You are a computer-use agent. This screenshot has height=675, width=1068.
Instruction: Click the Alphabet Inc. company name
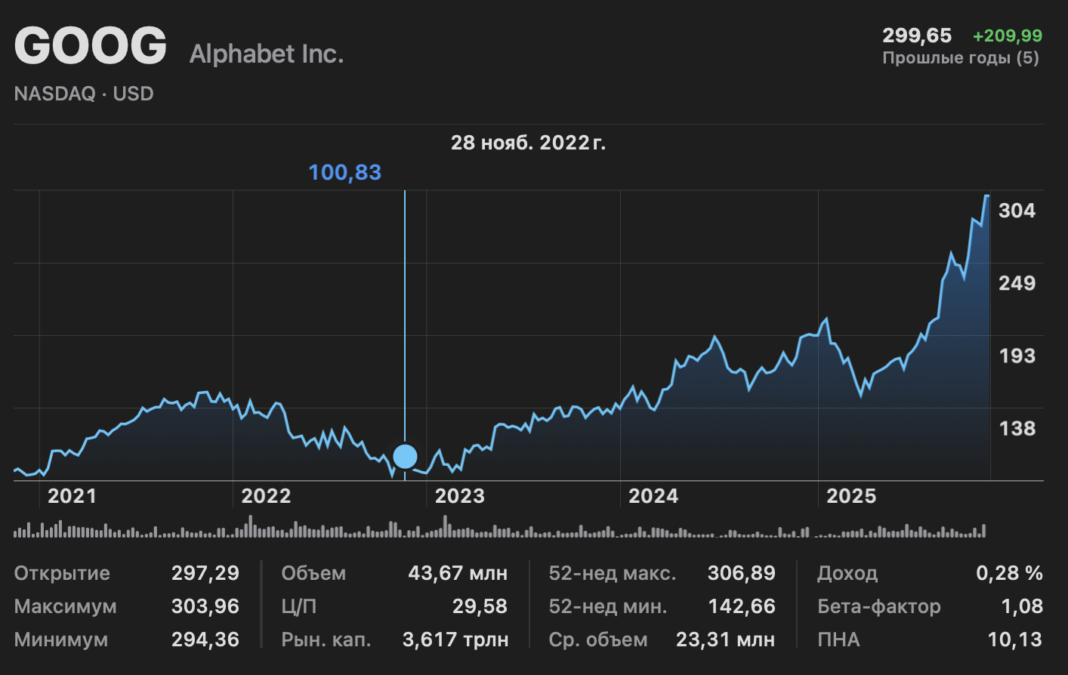click(267, 54)
